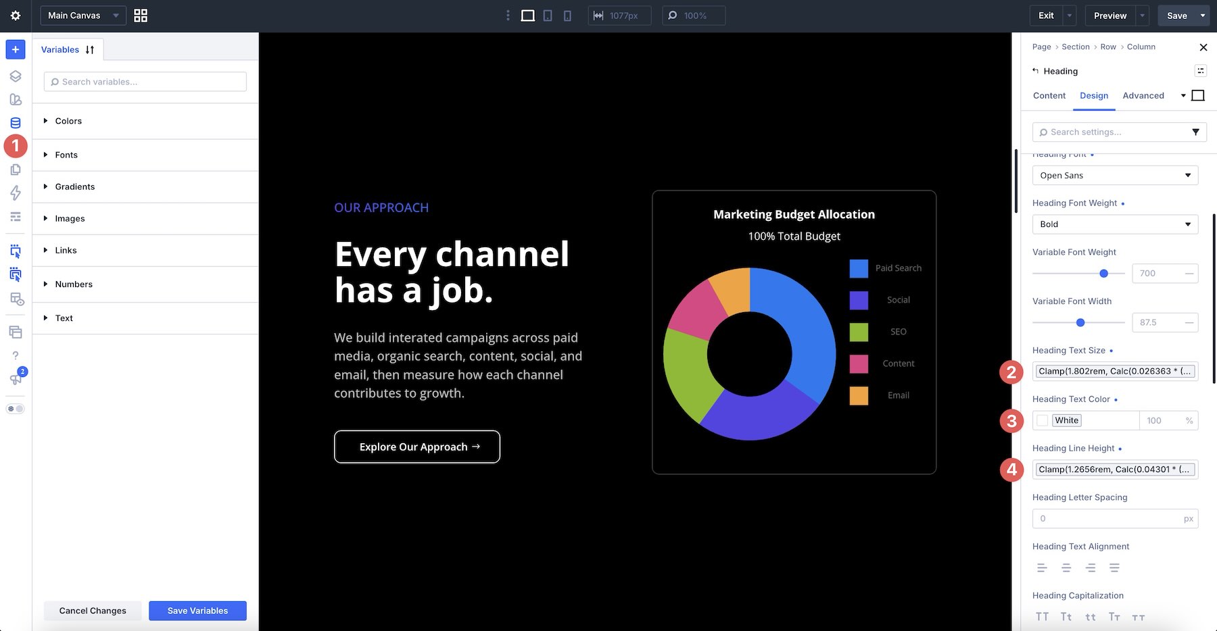The height and width of the screenshot is (631, 1217).
Task: Click the back arrow beside Heading title
Action: pos(1035,71)
